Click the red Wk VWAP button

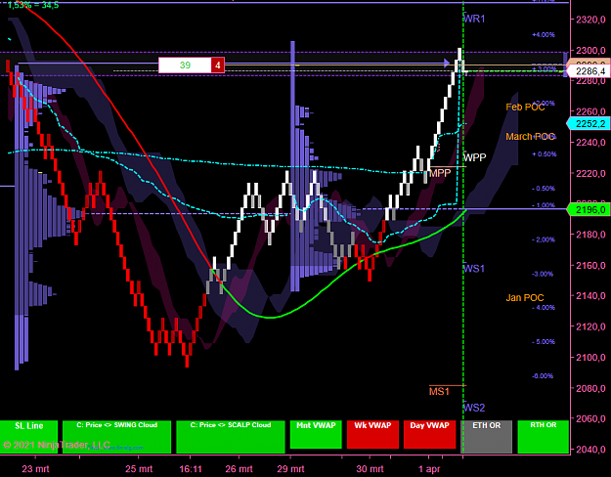pos(372,435)
